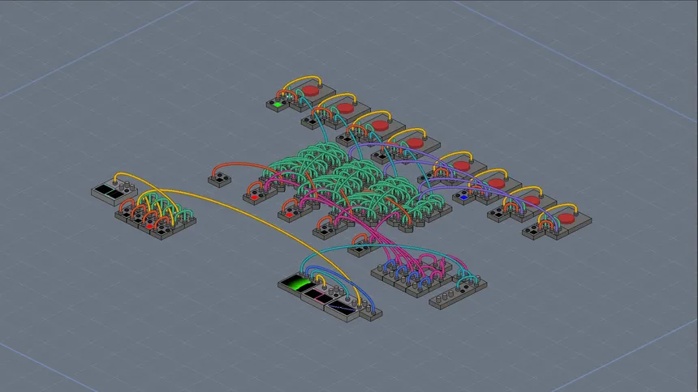Select the lit blue indicator module
This screenshot has height=392, width=698.
(464, 198)
